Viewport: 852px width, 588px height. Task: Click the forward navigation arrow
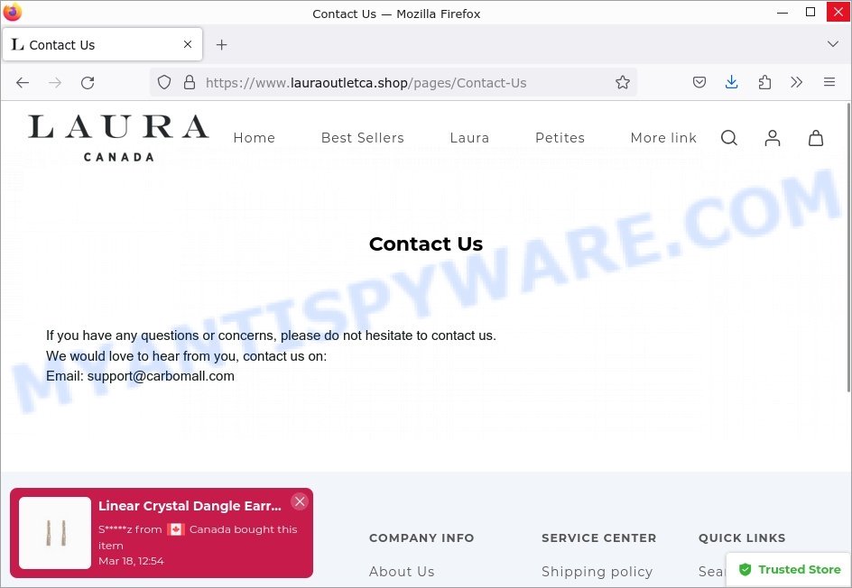coord(55,83)
